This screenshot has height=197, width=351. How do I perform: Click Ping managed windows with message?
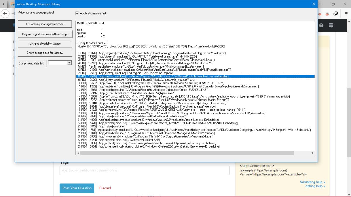click(x=45, y=34)
